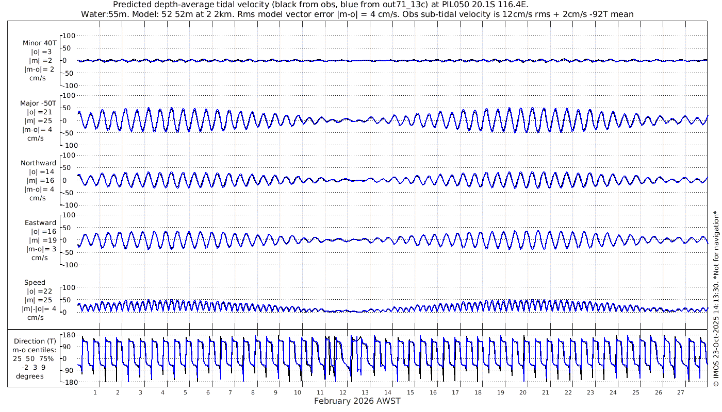Select the "Major -50T" panel label
Image resolution: width=722 pixels, height=412 pixels.
tap(39, 104)
